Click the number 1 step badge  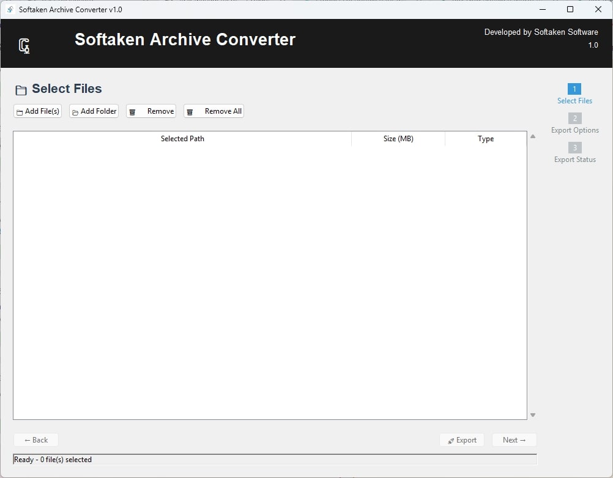[574, 89]
